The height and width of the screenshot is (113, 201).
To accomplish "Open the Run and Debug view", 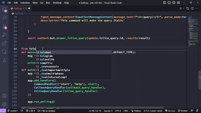I will (x=4, y=35).
